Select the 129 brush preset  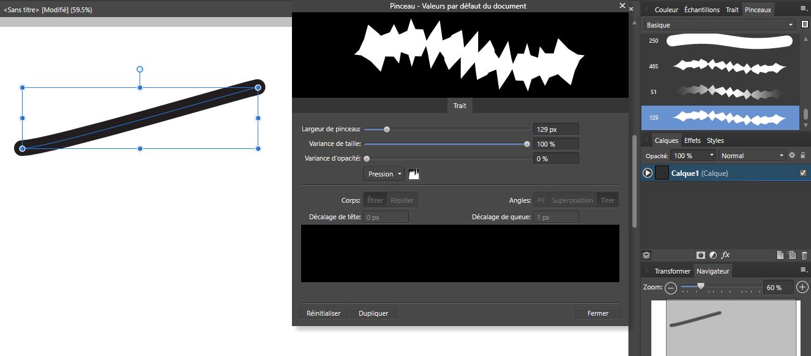(720, 117)
